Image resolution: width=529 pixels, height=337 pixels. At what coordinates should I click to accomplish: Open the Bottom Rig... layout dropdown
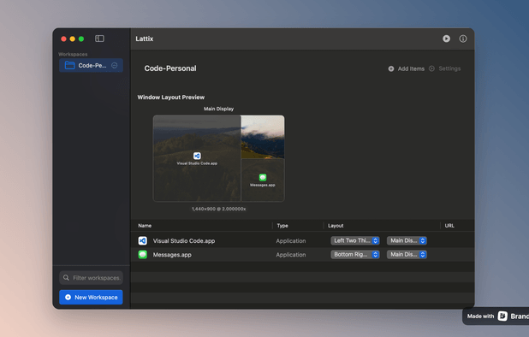(x=355, y=254)
